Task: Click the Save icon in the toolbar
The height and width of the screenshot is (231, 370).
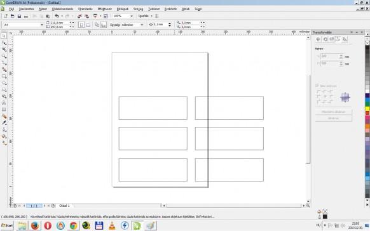Action: 19,16
